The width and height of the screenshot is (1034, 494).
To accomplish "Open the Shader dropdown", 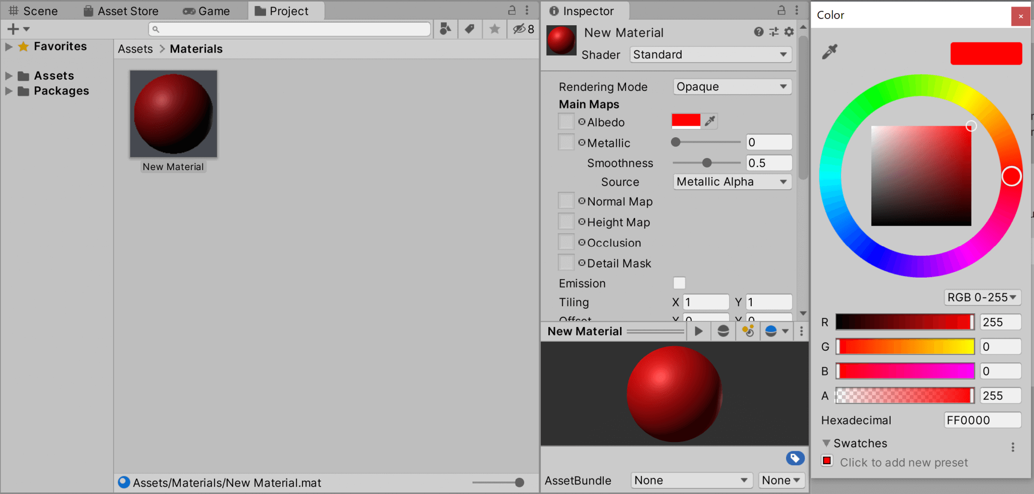I will (710, 54).
